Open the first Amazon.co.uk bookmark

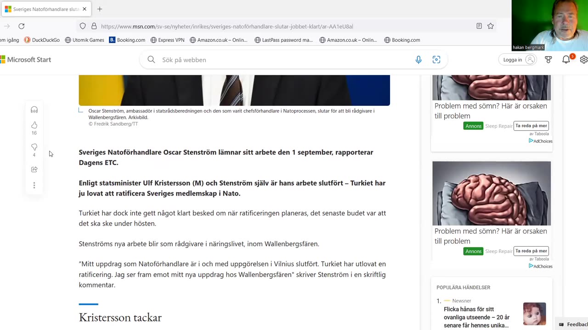(x=218, y=40)
